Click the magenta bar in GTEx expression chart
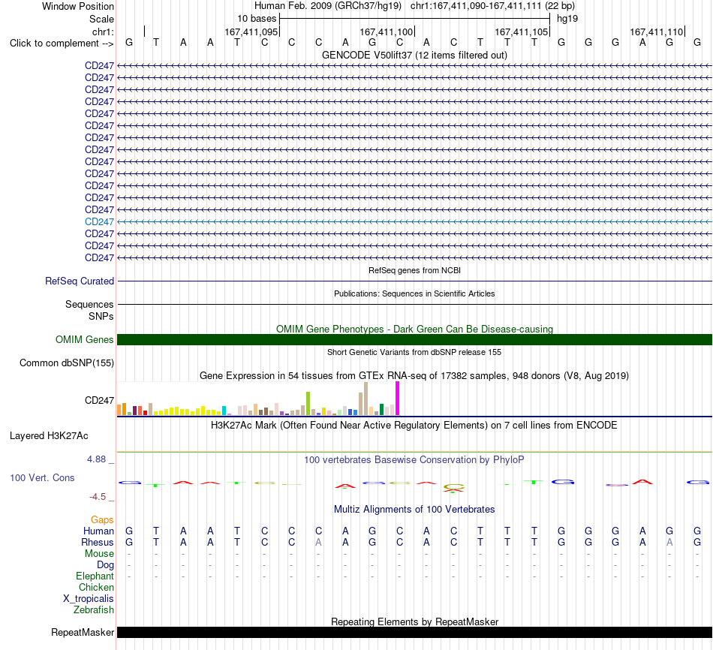Viewport: 713px width, 650px height. (x=398, y=399)
